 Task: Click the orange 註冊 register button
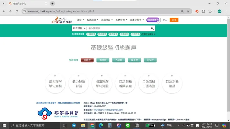pos(174,20)
